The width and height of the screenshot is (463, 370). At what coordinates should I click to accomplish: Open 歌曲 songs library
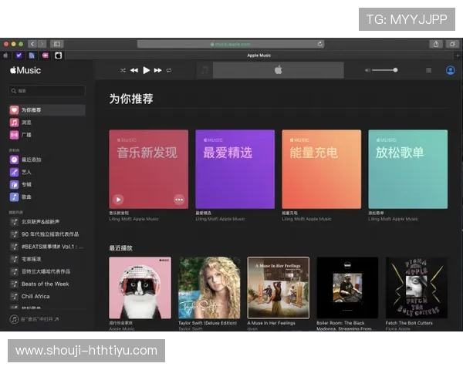coord(47,197)
